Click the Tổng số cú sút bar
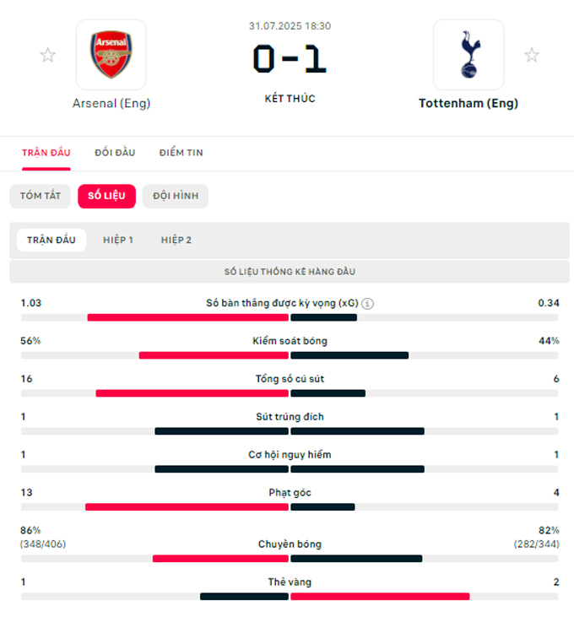574x617 pixels. click(x=290, y=393)
